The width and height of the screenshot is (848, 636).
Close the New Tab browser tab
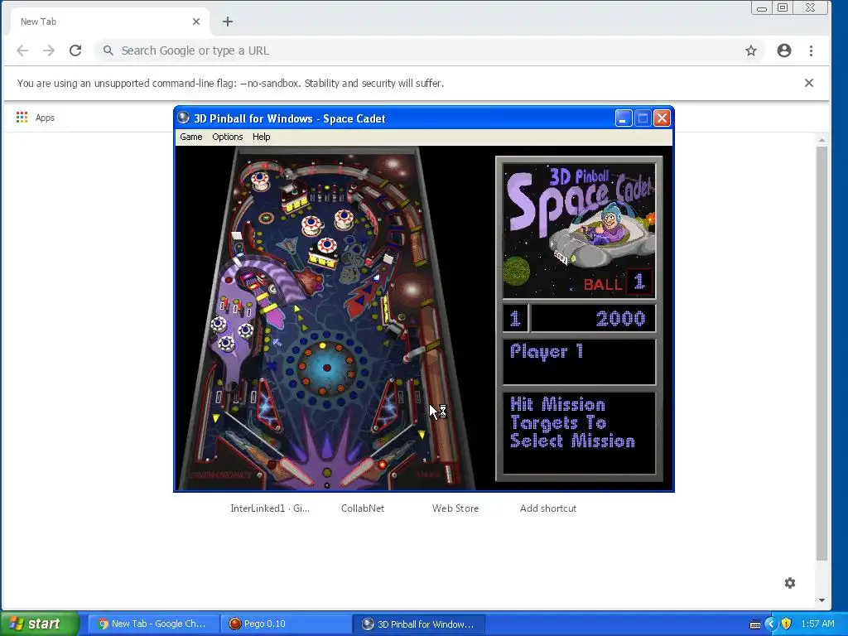pos(196,22)
